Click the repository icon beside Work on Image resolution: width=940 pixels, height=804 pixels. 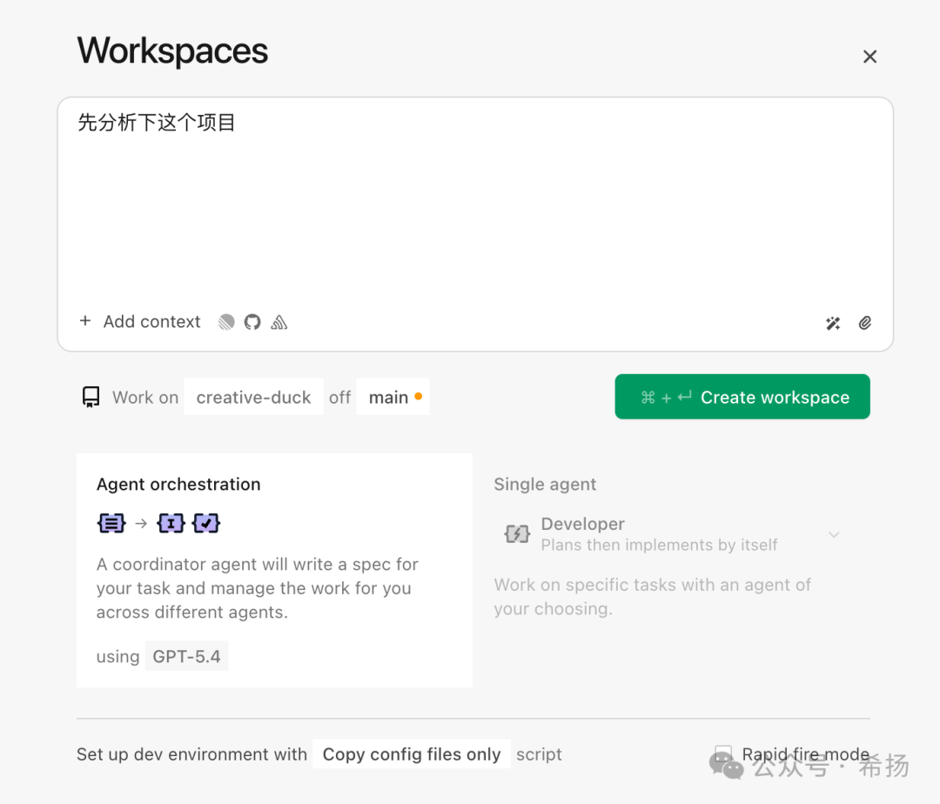coord(91,398)
